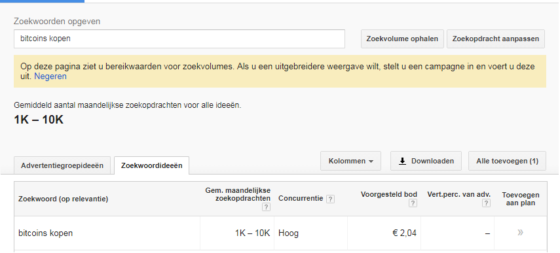Open the Kolommen dropdown
The width and height of the screenshot is (560, 253).
click(350, 161)
